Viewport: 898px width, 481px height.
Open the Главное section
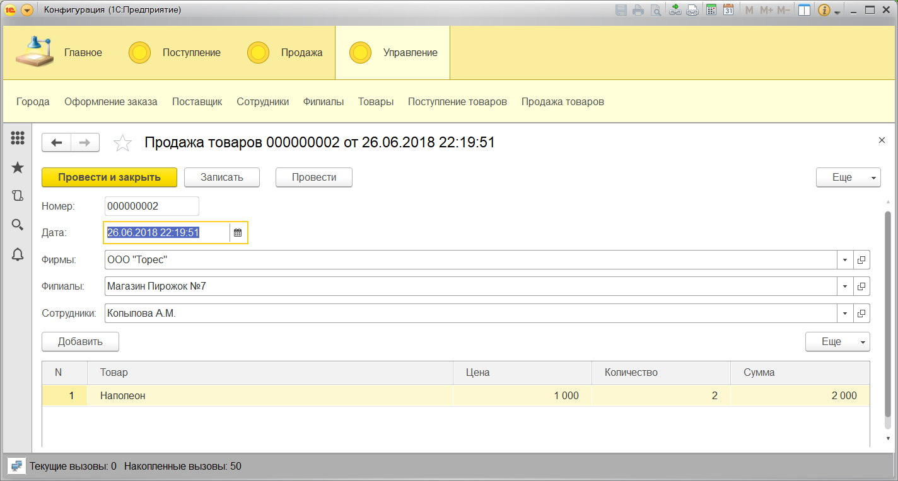click(x=83, y=53)
